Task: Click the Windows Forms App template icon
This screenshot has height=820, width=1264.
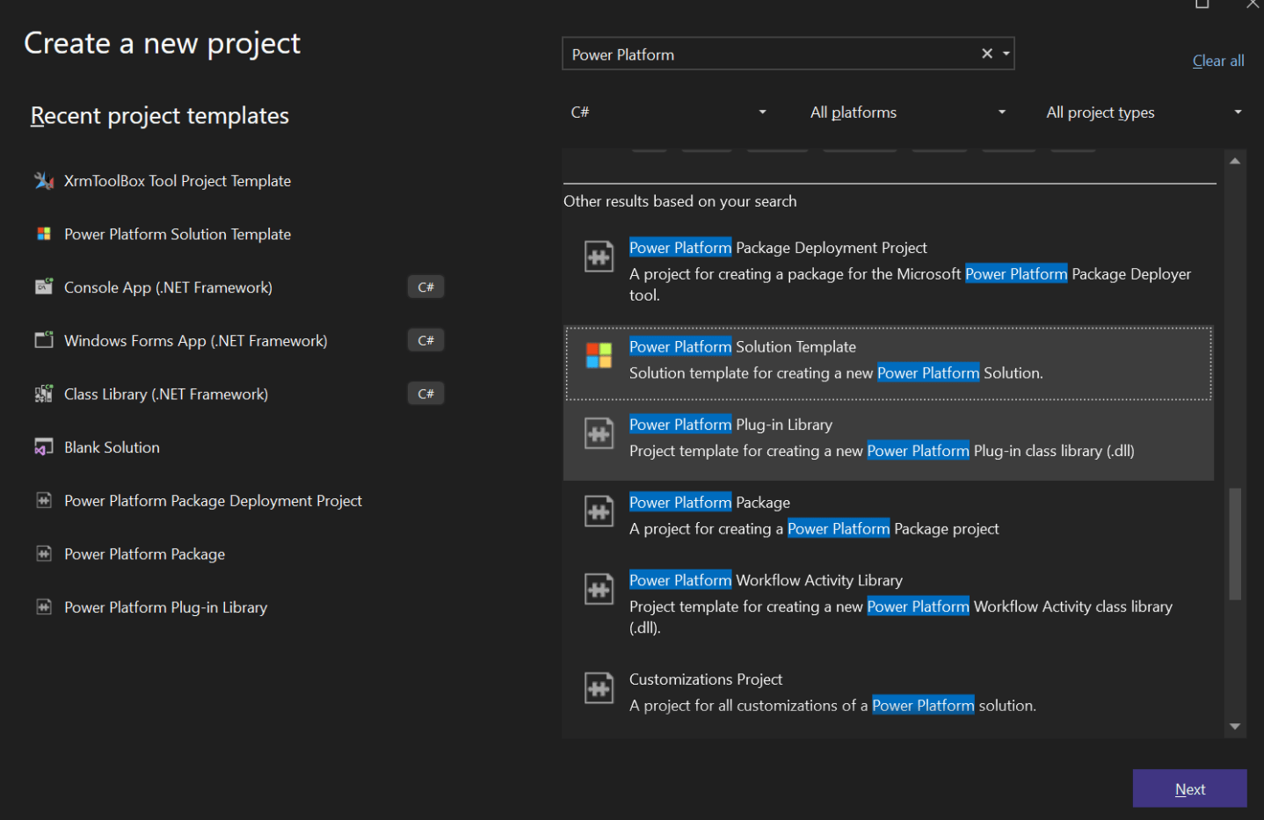Action: point(44,340)
